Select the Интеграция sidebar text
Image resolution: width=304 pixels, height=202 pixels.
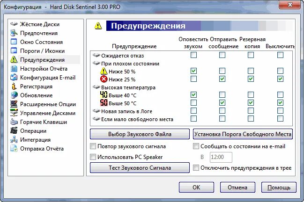(35, 140)
